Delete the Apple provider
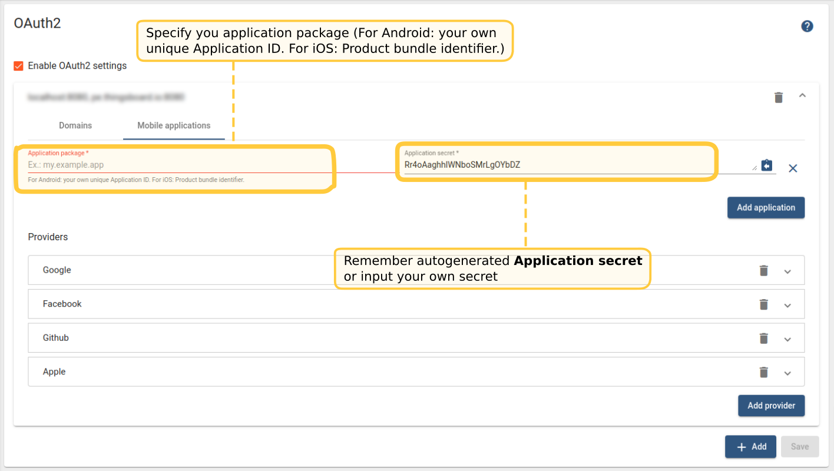The height and width of the screenshot is (471, 834). click(763, 372)
